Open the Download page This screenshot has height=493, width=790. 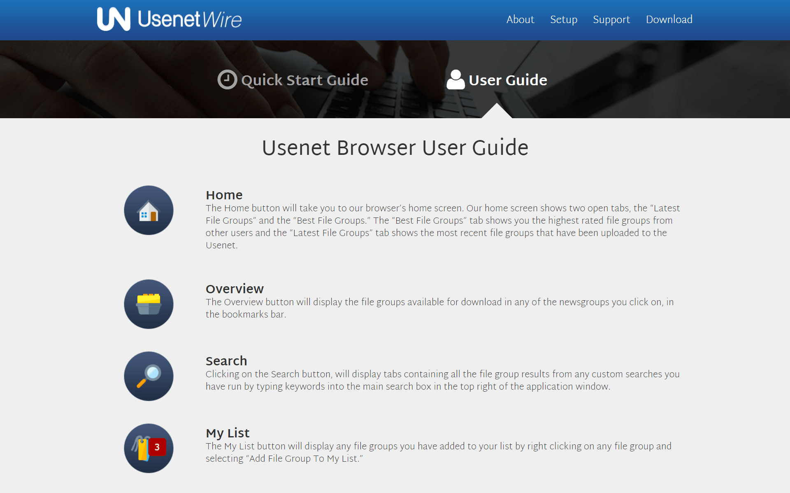pos(669,19)
